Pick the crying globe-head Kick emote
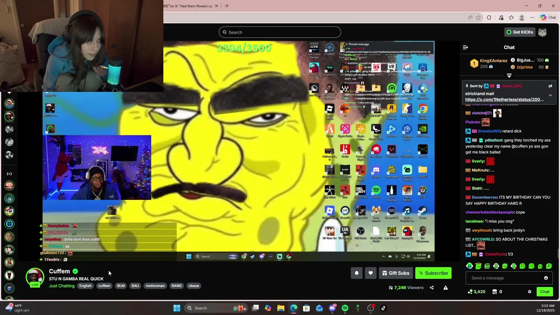The image size is (560, 315). point(469,266)
